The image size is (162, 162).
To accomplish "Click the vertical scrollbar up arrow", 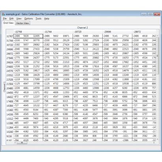I will pos(157,36).
